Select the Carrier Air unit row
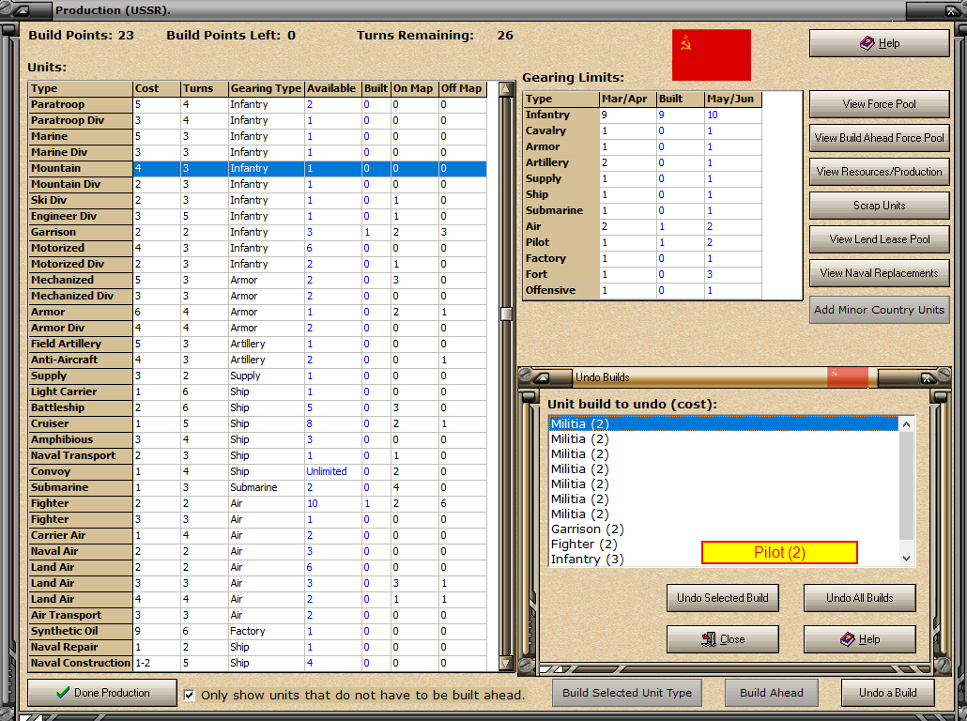The width and height of the screenshot is (967, 721). (258, 535)
